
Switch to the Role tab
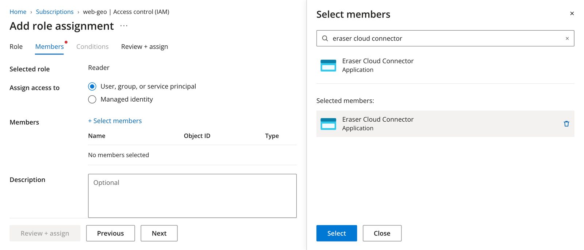16,47
